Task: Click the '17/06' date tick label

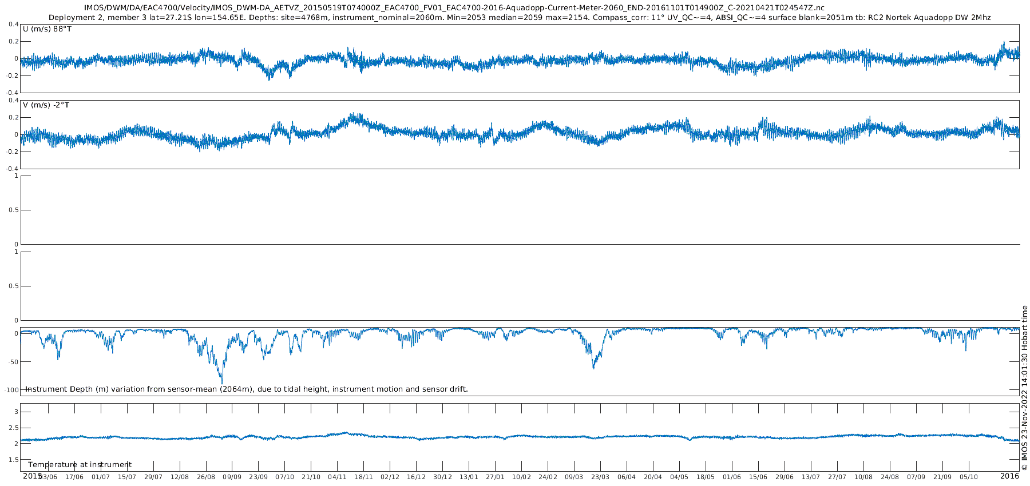Action: click(x=74, y=477)
